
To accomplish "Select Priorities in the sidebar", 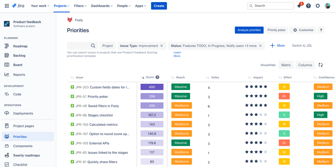I will 28,137.
